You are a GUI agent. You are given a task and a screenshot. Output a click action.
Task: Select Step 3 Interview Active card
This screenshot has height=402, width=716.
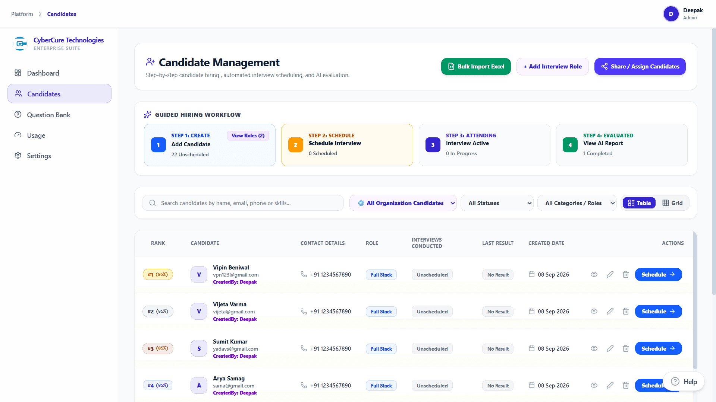484,145
